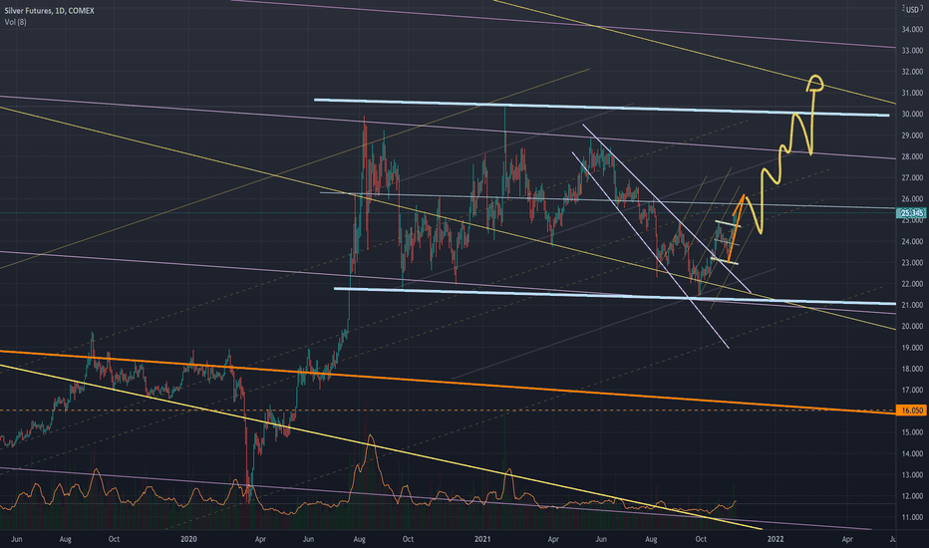Click the 14.000 price axis label
The height and width of the screenshot is (548, 929).
pos(912,453)
